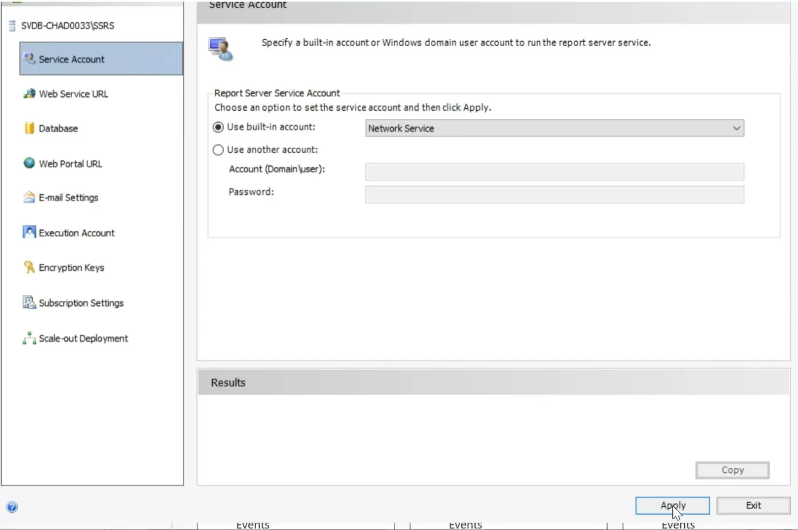Open the Web Service URL page

pos(73,94)
